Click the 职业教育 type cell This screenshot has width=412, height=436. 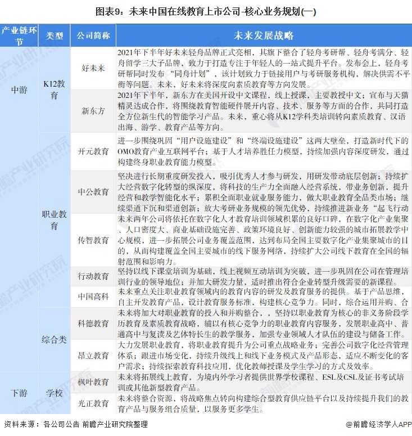(54, 220)
